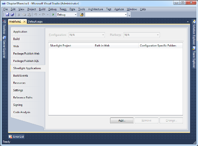Screen dimensions: 198x146
Task: Open the Analyze menu
Action: coord(119,9)
